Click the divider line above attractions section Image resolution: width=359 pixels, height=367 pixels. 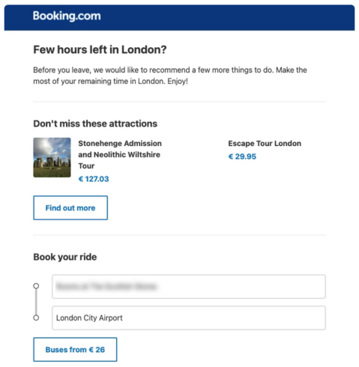point(179,102)
